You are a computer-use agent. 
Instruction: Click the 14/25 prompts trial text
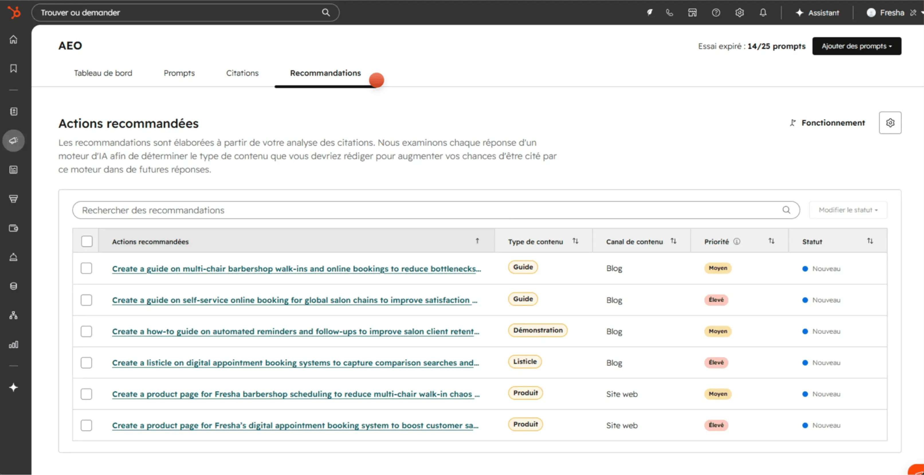776,46
